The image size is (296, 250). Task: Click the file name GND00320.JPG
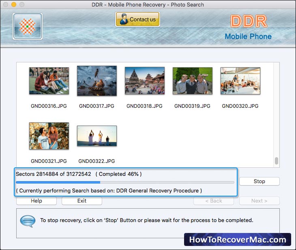pyautogui.click(x=240, y=106)
